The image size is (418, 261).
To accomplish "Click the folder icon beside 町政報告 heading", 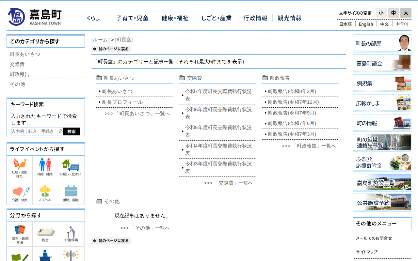I will (x=265, y=78).
